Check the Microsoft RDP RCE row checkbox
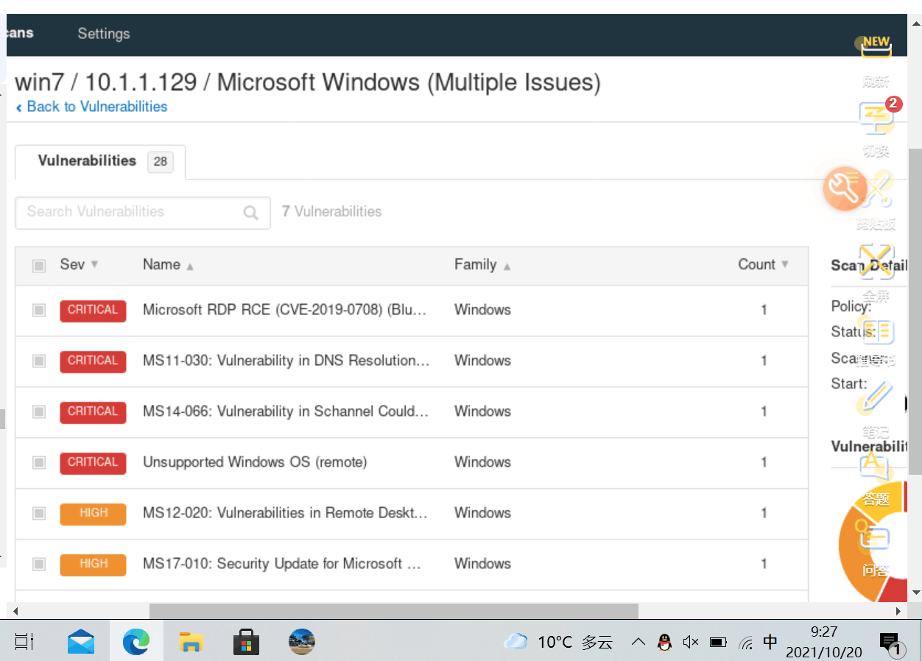Viewport: 922px width, 661px height. [x=39, y=311]
